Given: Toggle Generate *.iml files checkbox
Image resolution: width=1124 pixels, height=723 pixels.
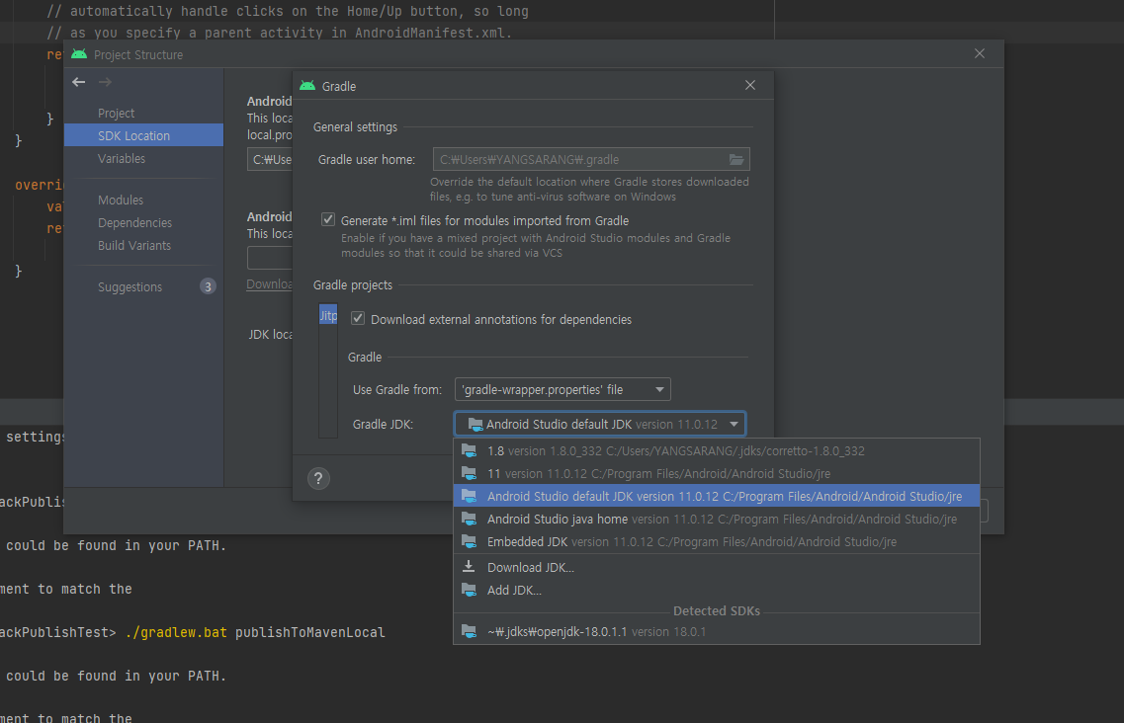Looking at the screenshot, I should [x=327, y=219].
